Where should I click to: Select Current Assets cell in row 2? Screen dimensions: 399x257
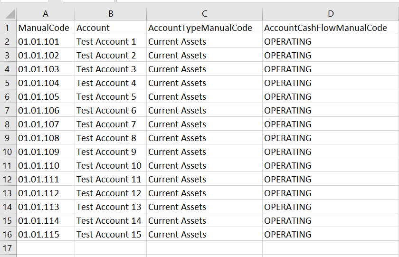(177, 42)
